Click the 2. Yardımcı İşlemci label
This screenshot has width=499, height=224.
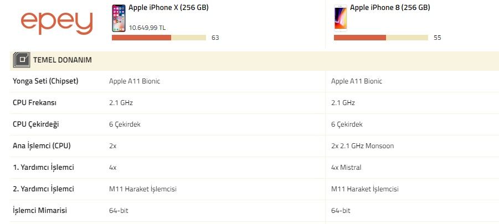43,189
